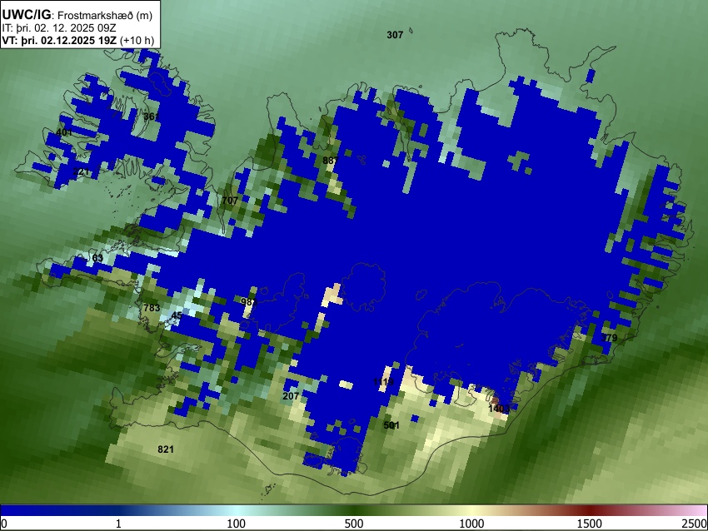The image size is (708, 531).
Task: Click the map value "821"
Action: click(x=166, y=449)
